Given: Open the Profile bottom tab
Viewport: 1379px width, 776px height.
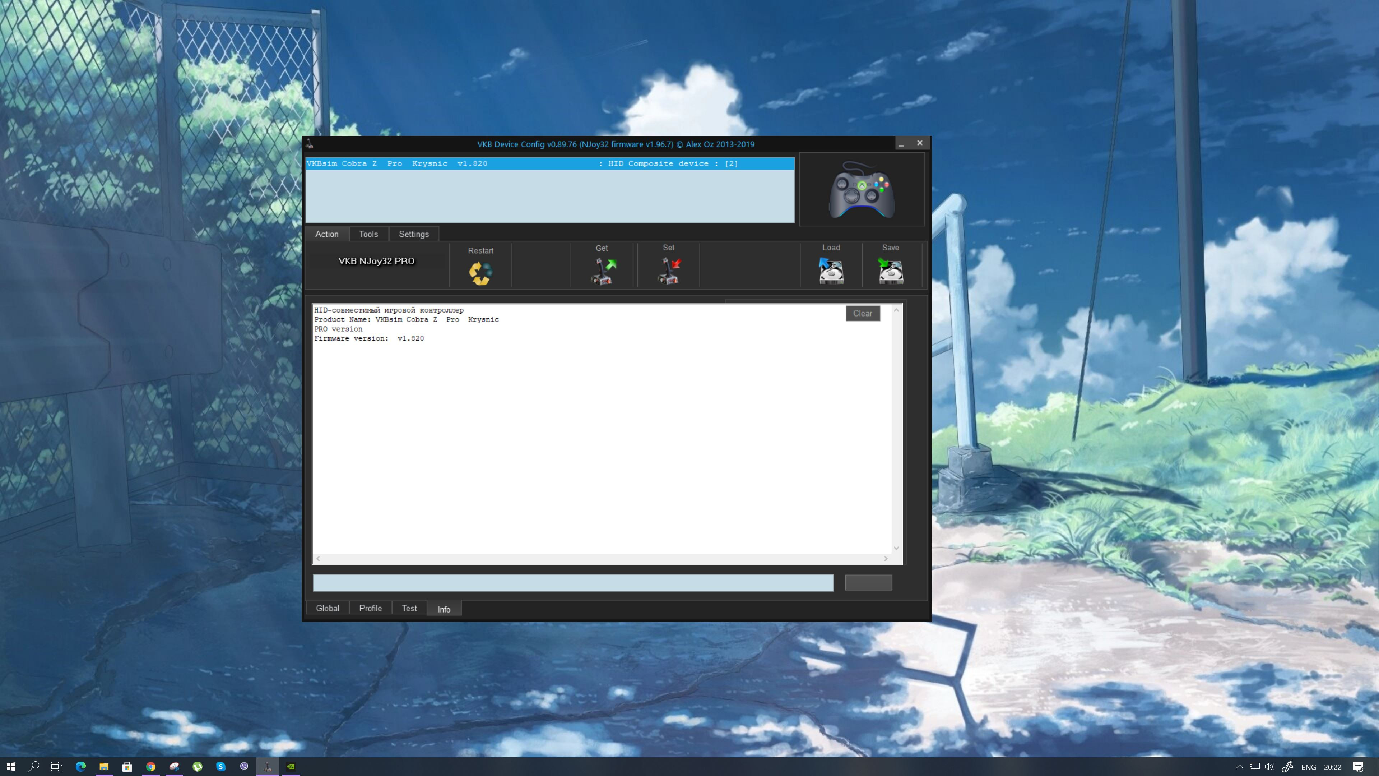Looking at the screenshot, I should click(x=370, y=608).
